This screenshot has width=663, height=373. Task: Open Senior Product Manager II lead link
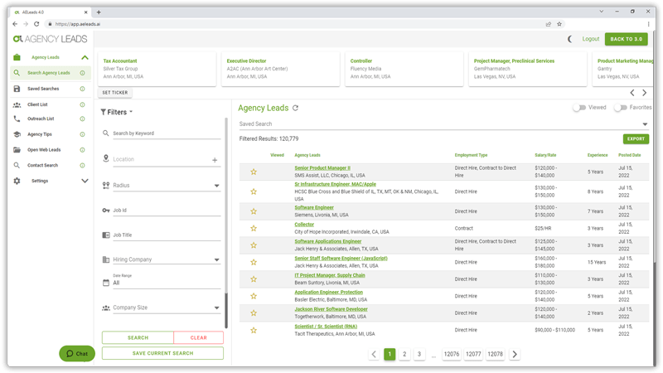click(322, 168)
